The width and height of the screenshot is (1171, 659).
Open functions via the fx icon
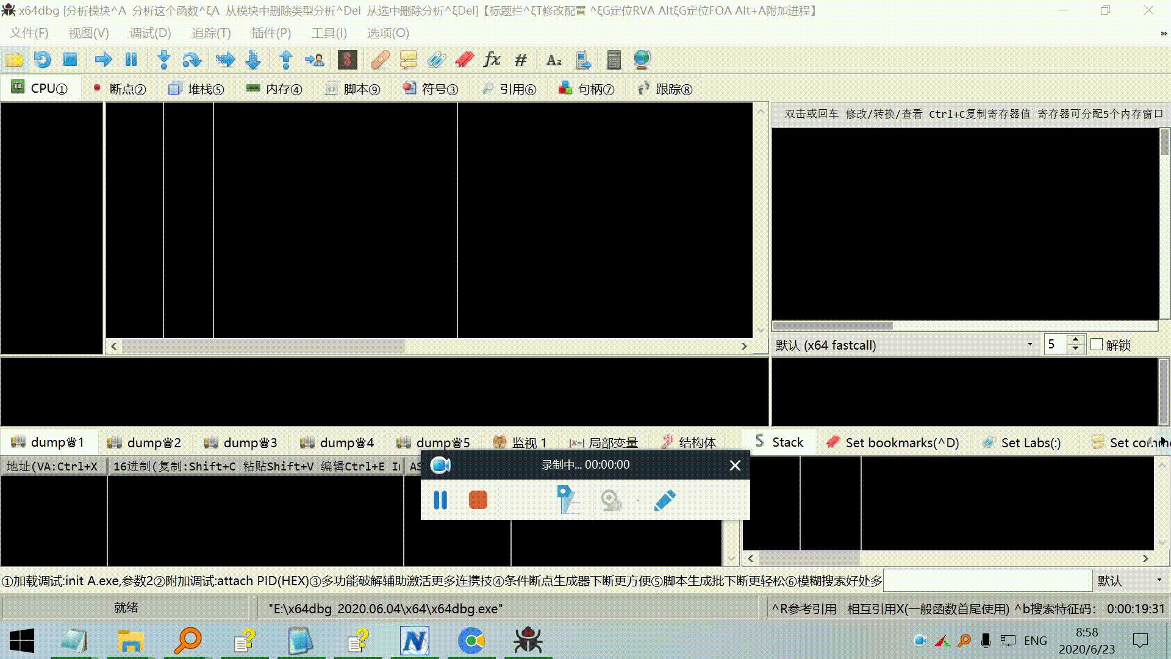coord(492,59)
